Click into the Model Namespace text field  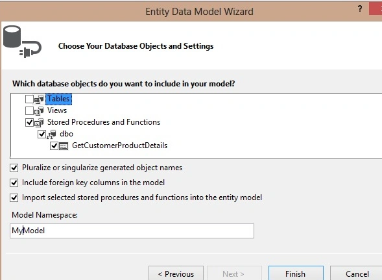tap(132, 231)
